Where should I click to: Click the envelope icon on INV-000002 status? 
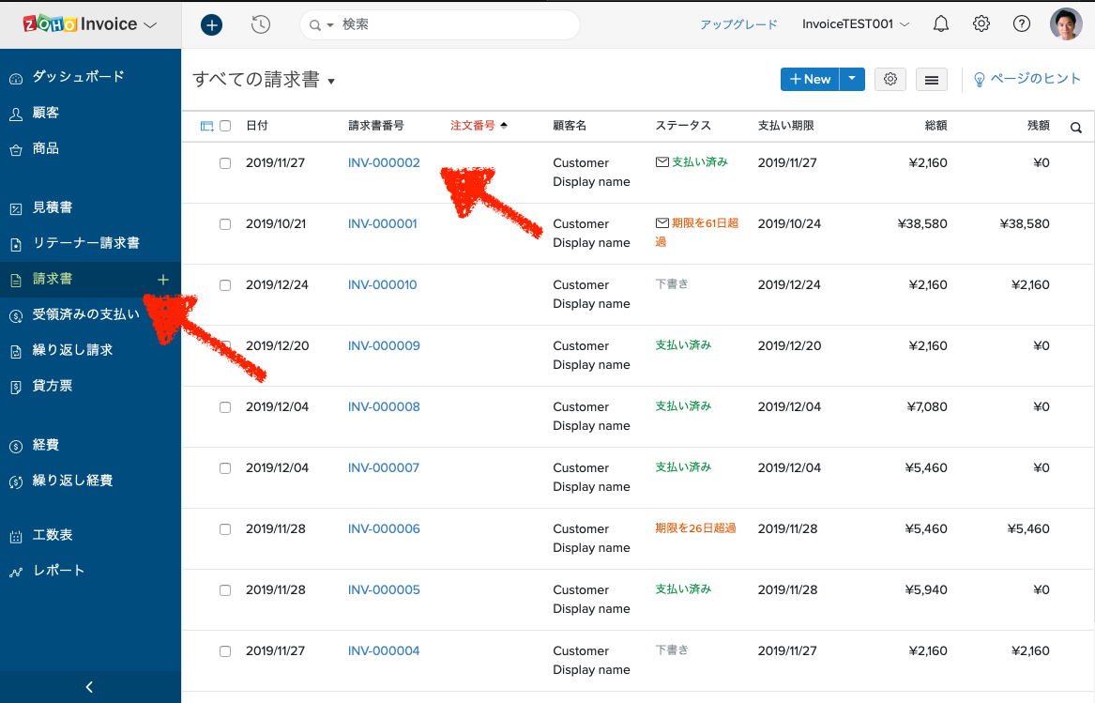point(662,162)
